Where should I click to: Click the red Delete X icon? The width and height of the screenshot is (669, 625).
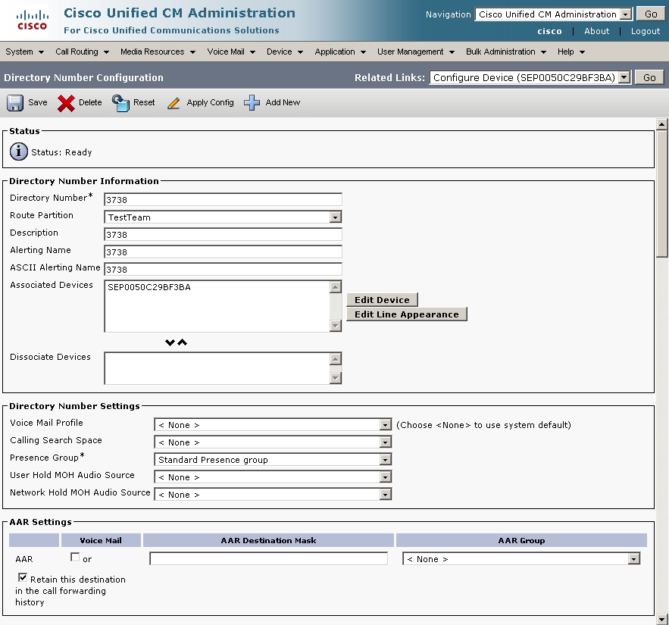(66, 103)
